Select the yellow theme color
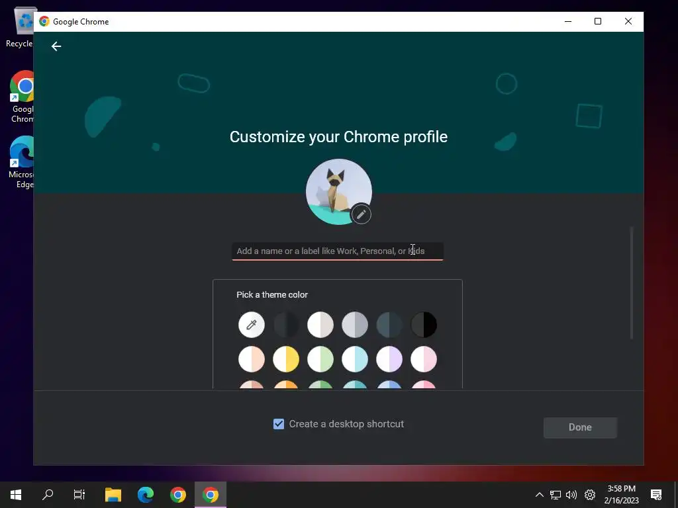678x508 pixels. tap(286, 359)
